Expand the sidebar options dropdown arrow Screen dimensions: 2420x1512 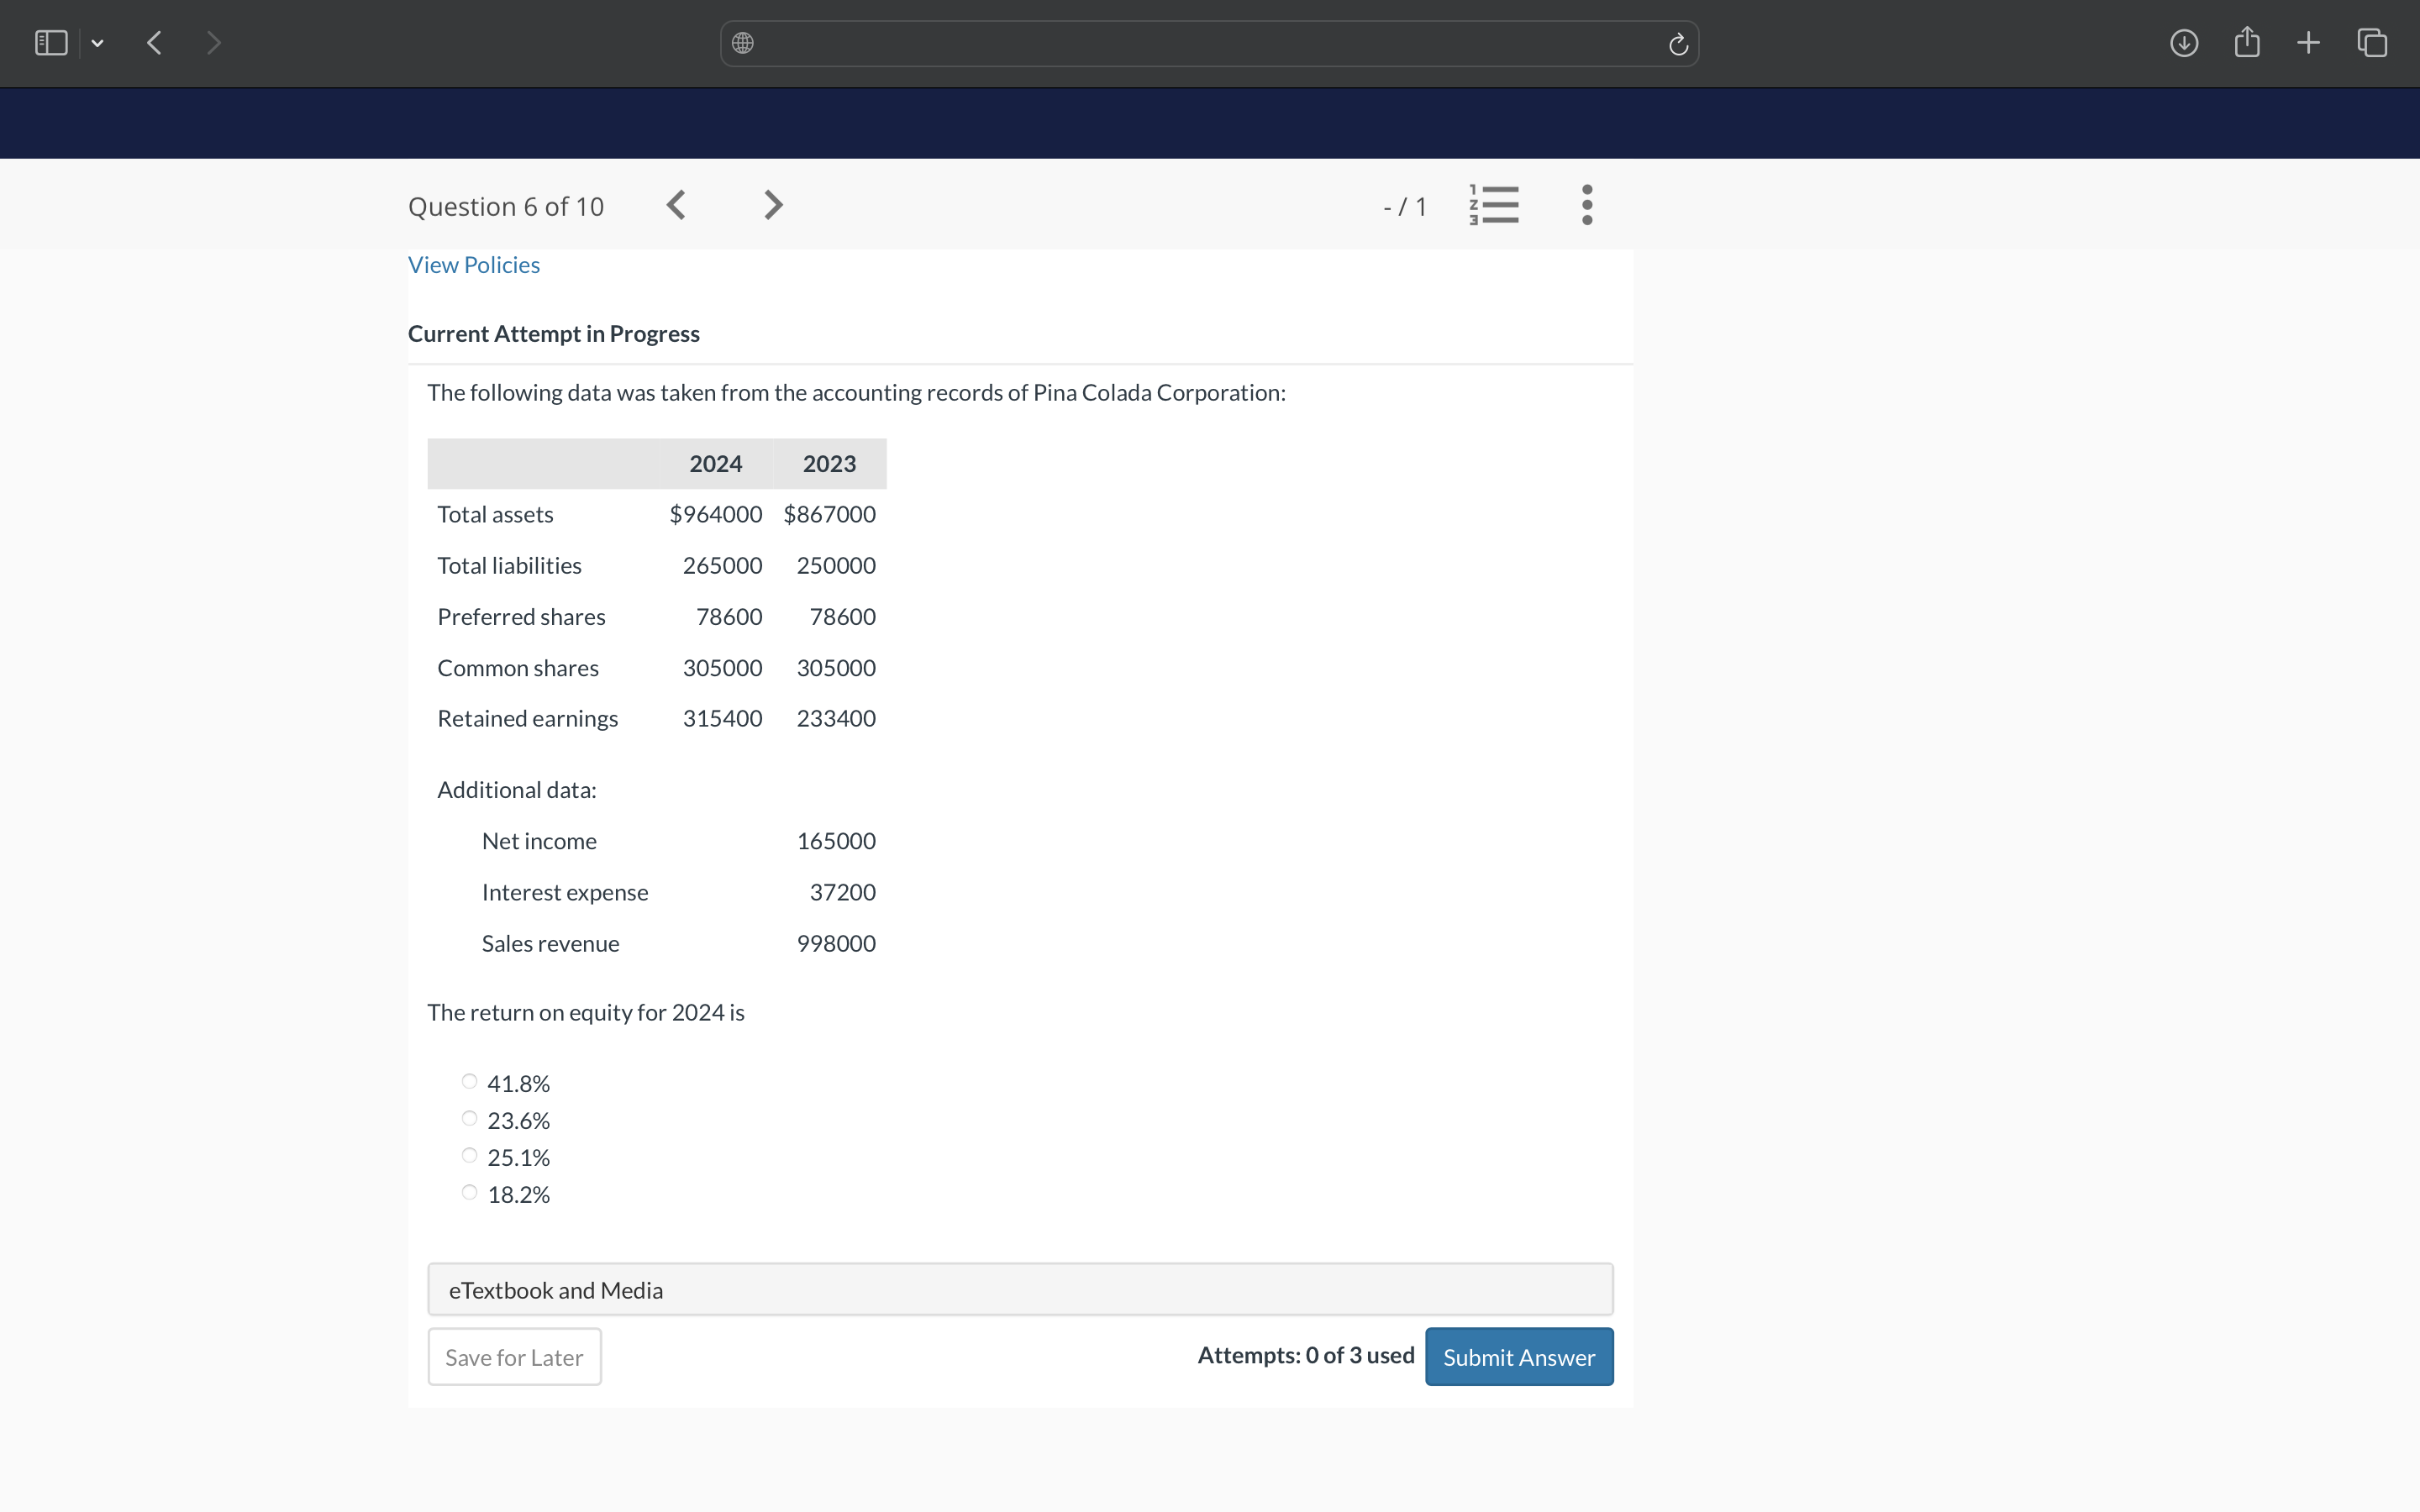pos(97,43)
